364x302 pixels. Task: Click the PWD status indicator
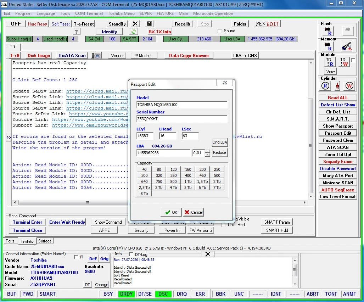[28, 294]
